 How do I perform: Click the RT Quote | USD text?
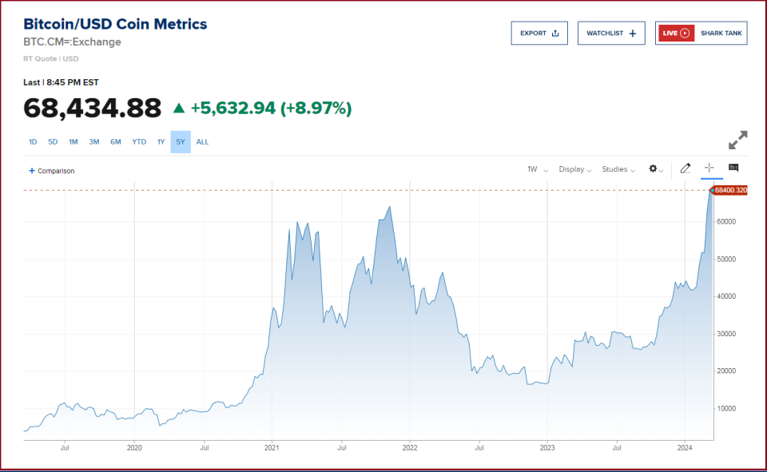point(51,58)
